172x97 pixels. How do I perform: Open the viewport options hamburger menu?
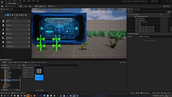coord(33,10)
